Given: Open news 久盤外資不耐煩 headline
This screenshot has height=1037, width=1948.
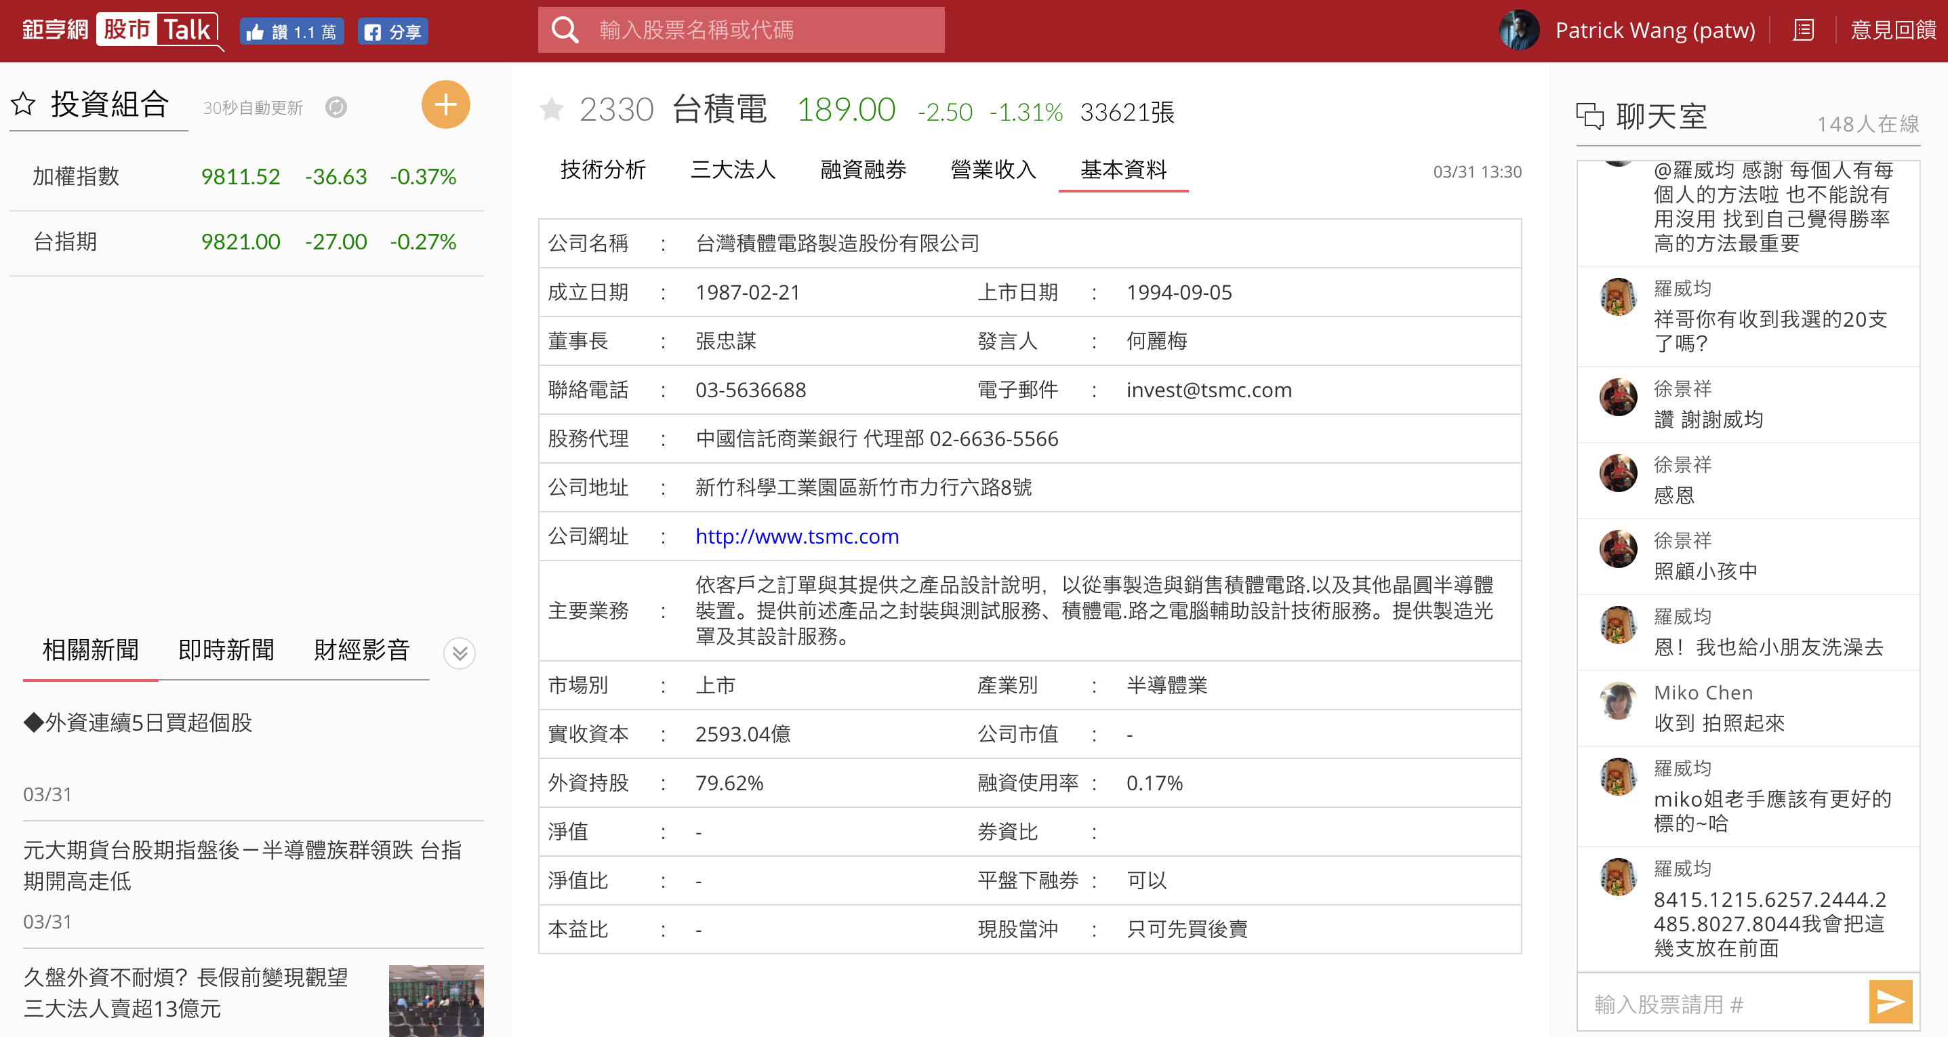Looking at the screenshot, I should tap(185, 992).
